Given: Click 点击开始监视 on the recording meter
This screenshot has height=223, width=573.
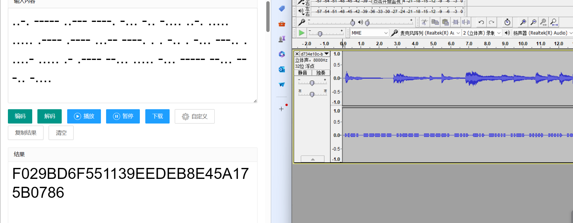Looking at the screenshot, I should (387, 2).
